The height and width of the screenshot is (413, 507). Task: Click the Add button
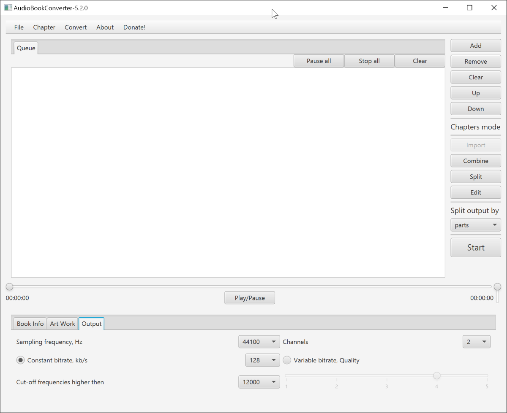point(476,46)
